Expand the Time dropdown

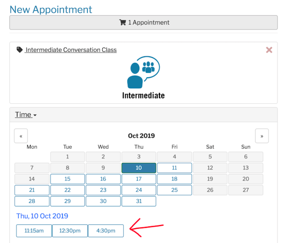click(x=26, y=115)
